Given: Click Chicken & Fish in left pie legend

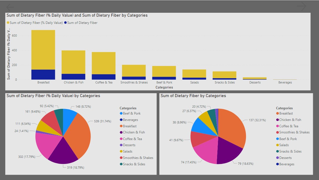Looking at the screenshot, I should coord(132,133).
